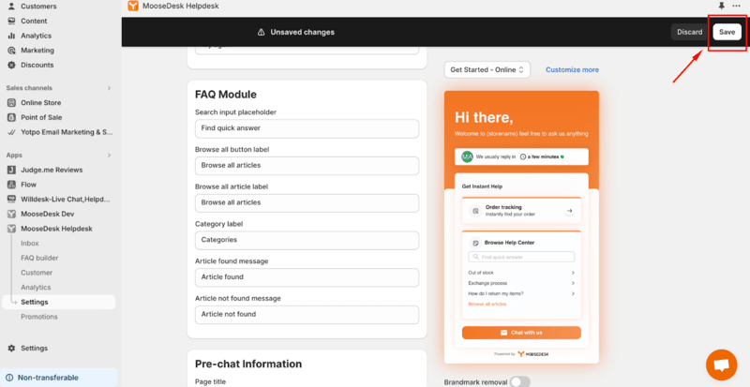
Task: Click the Content icon in sidebar
Action: pos(11,21)
